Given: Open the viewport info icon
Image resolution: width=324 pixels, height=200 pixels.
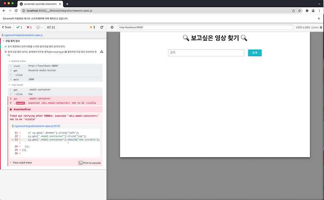Looking at the screenshot, I should [321, 27].
